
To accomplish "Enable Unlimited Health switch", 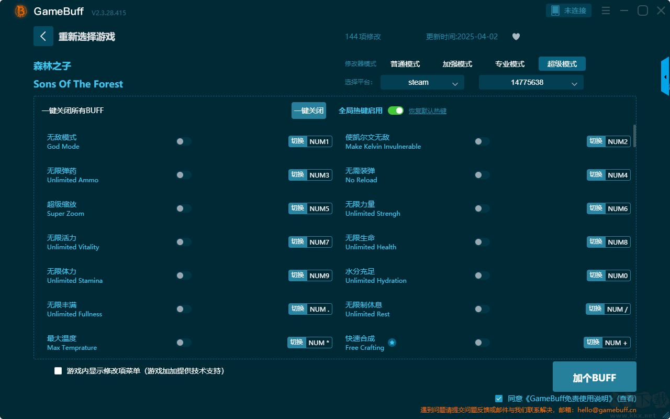I will pyautogui.click(x=482, y=242).
